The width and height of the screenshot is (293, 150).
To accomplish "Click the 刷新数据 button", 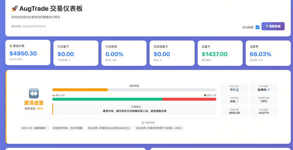I will [273, 26].
